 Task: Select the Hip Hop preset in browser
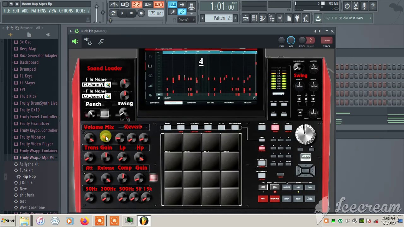click(29, 177)
